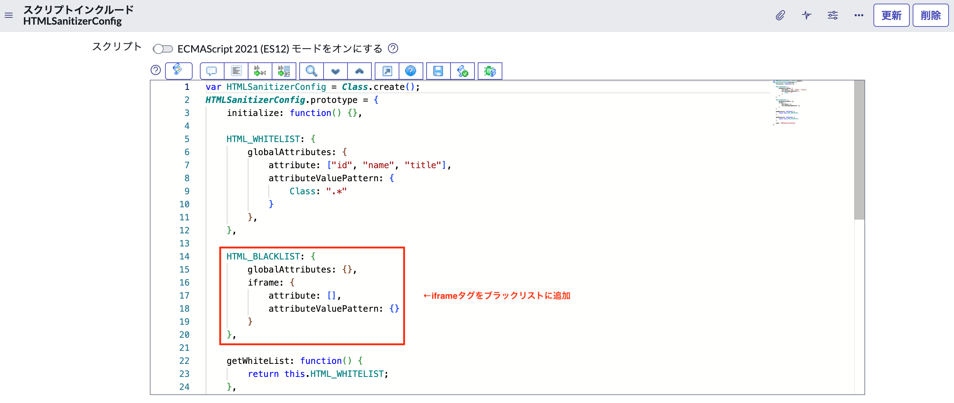Click the Toggle Comment icon

pos(211,71)
